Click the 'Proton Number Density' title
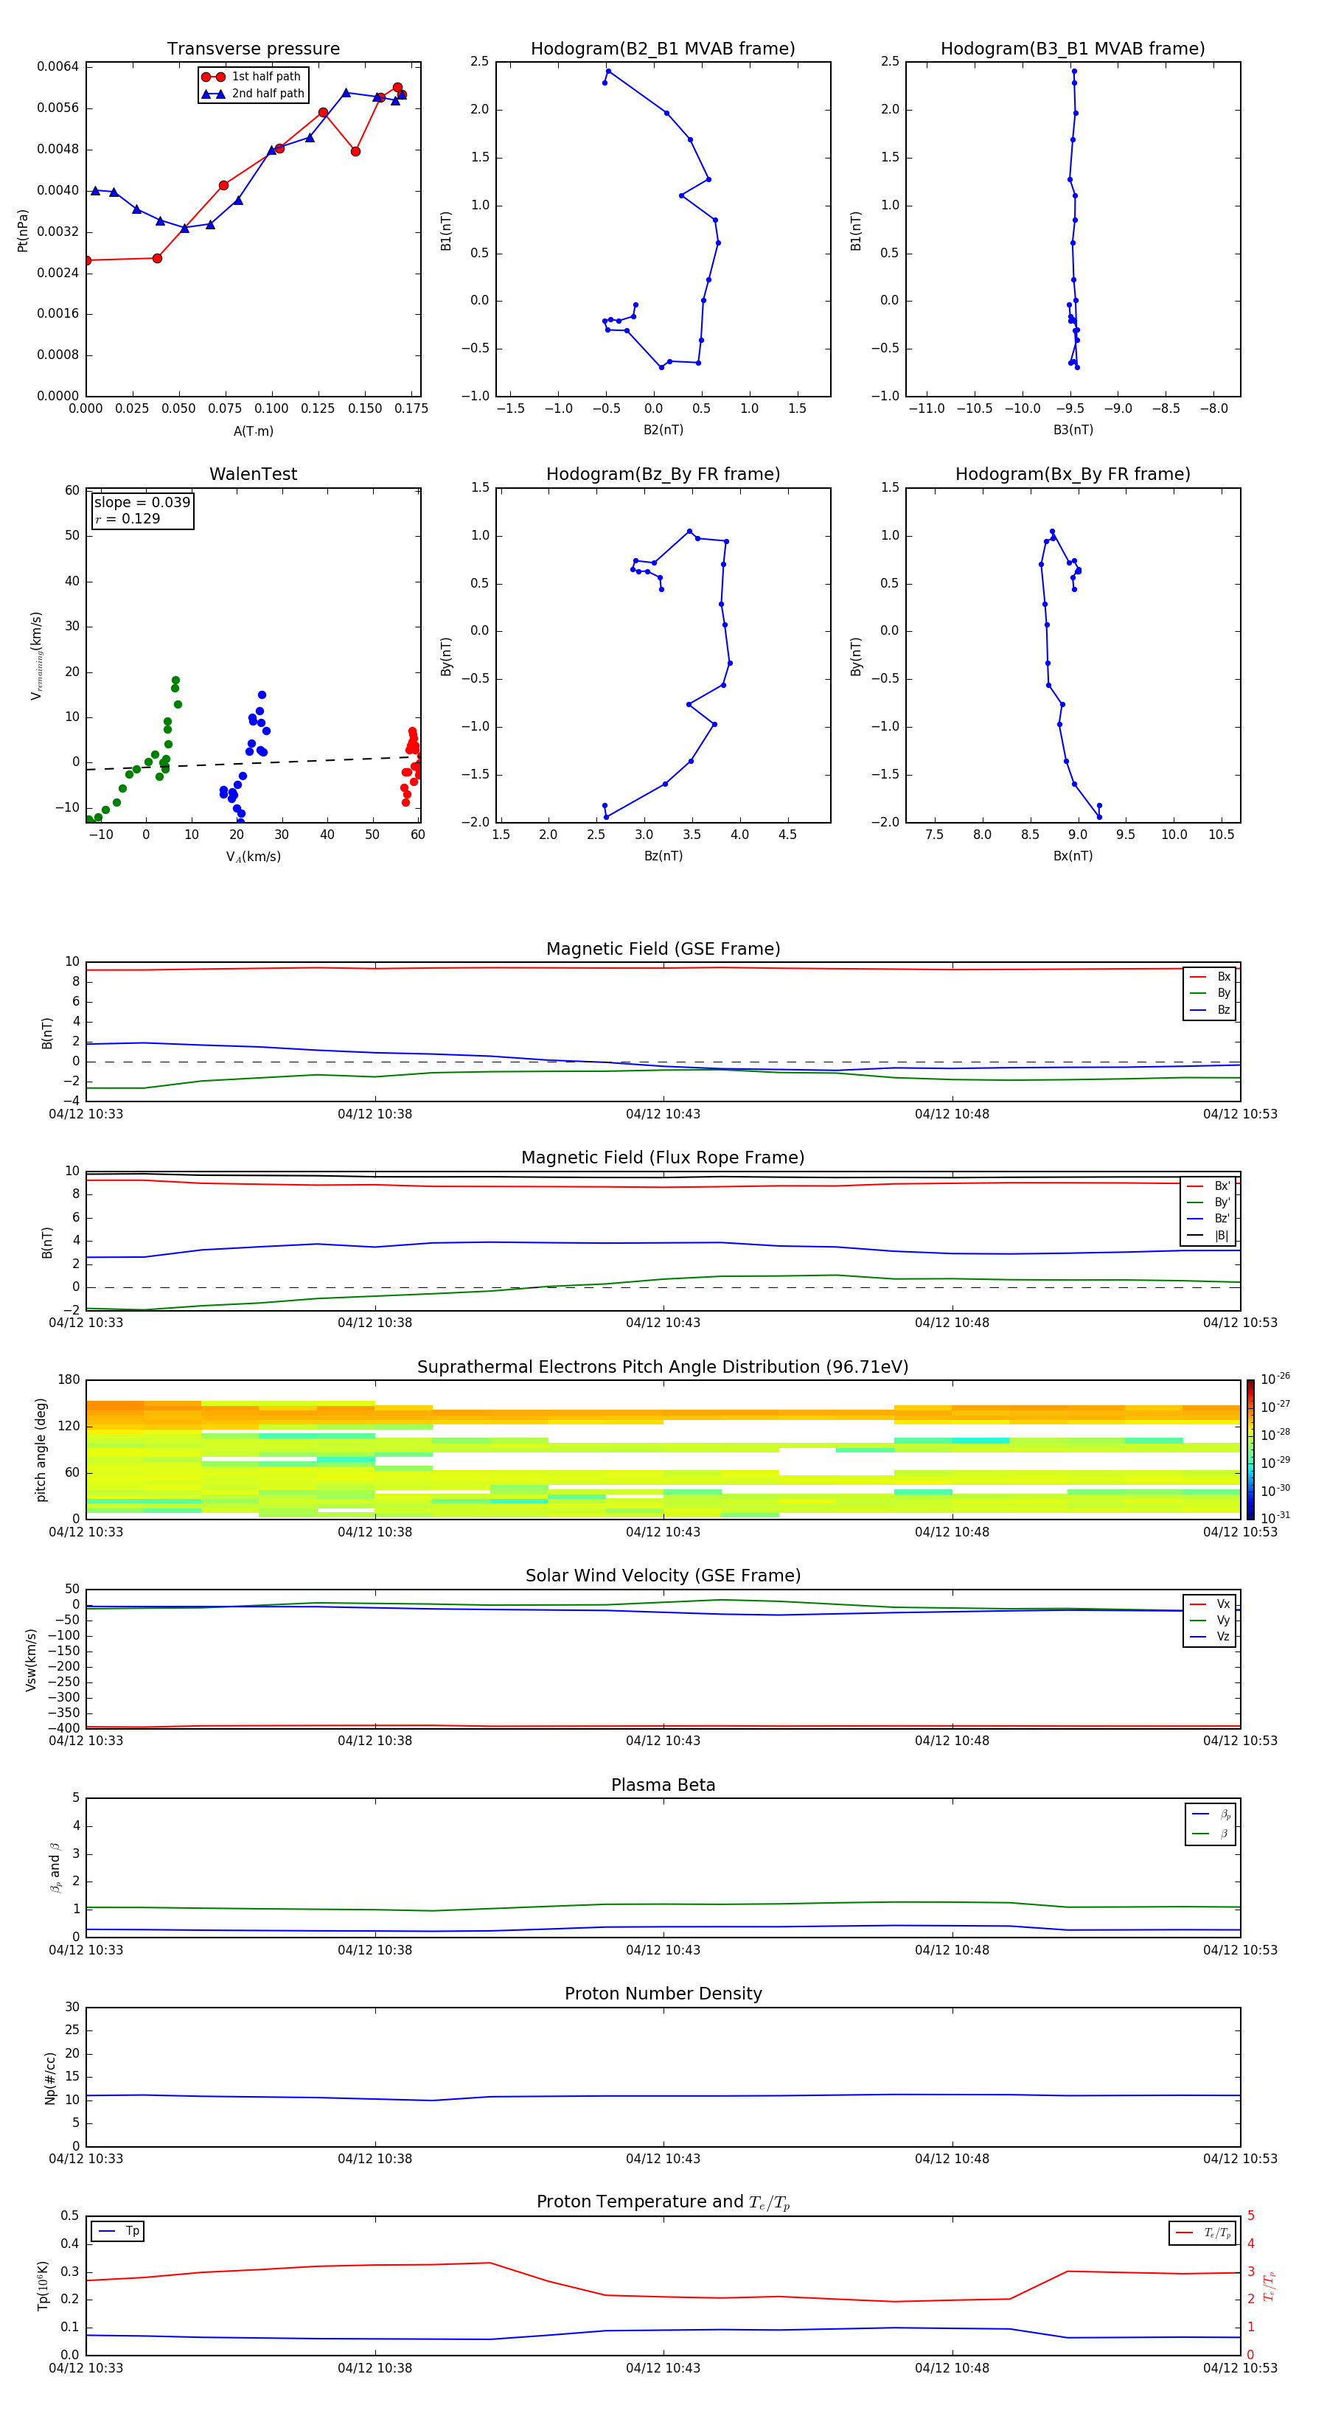This screenshot has width=1327, height=2433. 663,1993
